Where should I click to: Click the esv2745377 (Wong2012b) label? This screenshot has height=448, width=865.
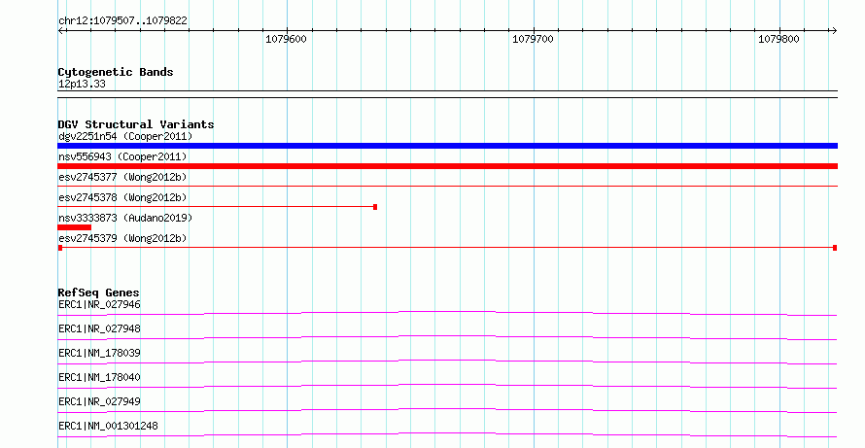click(122, 177)
